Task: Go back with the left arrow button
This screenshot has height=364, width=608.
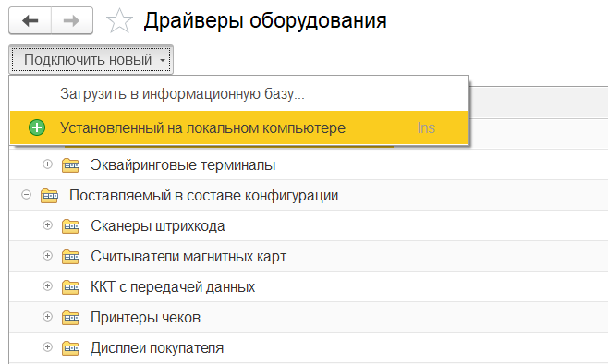Action: tap(30, 20)
